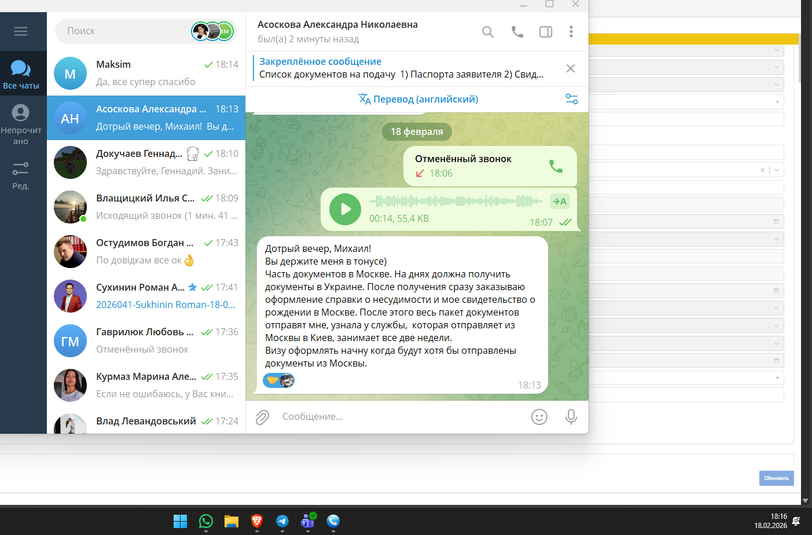812x535 pixels.
Task: Call back from the cancelled call bubble
Action: (x=556, y=166)
